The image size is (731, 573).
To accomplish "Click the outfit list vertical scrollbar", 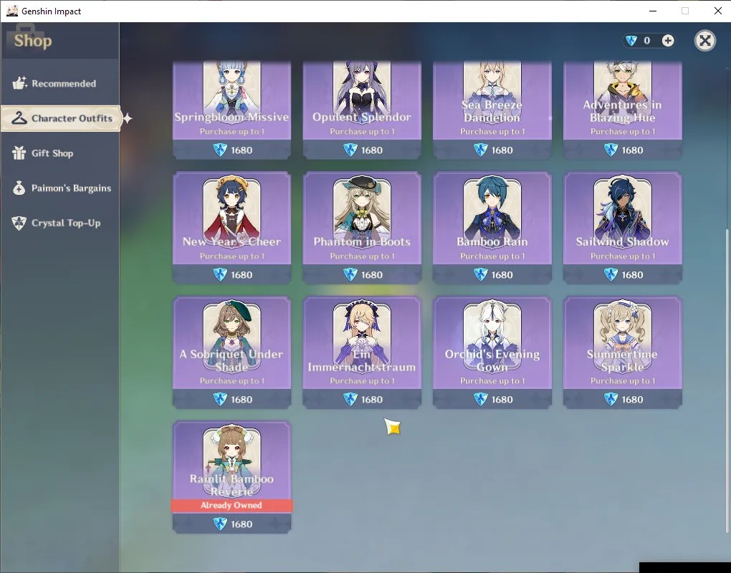I will (x=727, y=380).
